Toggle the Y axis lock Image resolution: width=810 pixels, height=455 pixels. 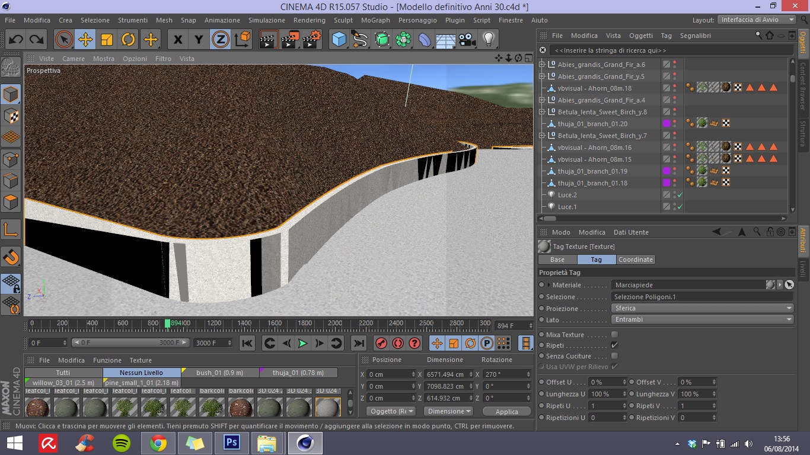[x=199, y=40]
